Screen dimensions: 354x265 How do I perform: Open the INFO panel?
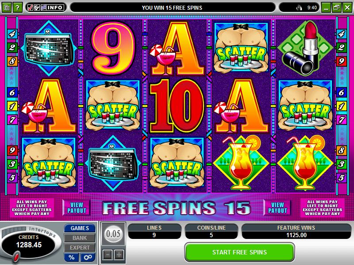coord(46,8)
